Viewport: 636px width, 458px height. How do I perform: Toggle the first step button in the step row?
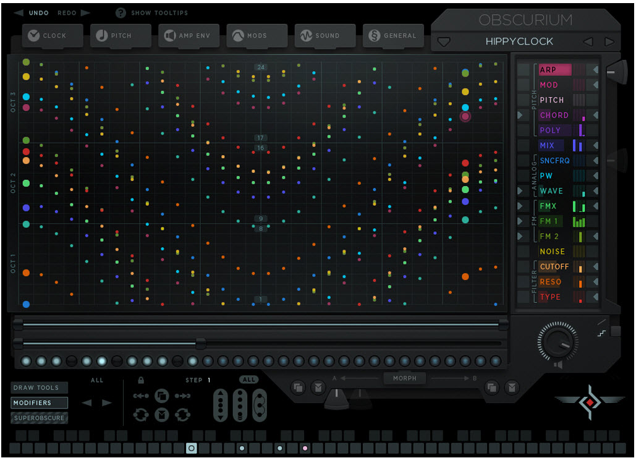(27, 361)
